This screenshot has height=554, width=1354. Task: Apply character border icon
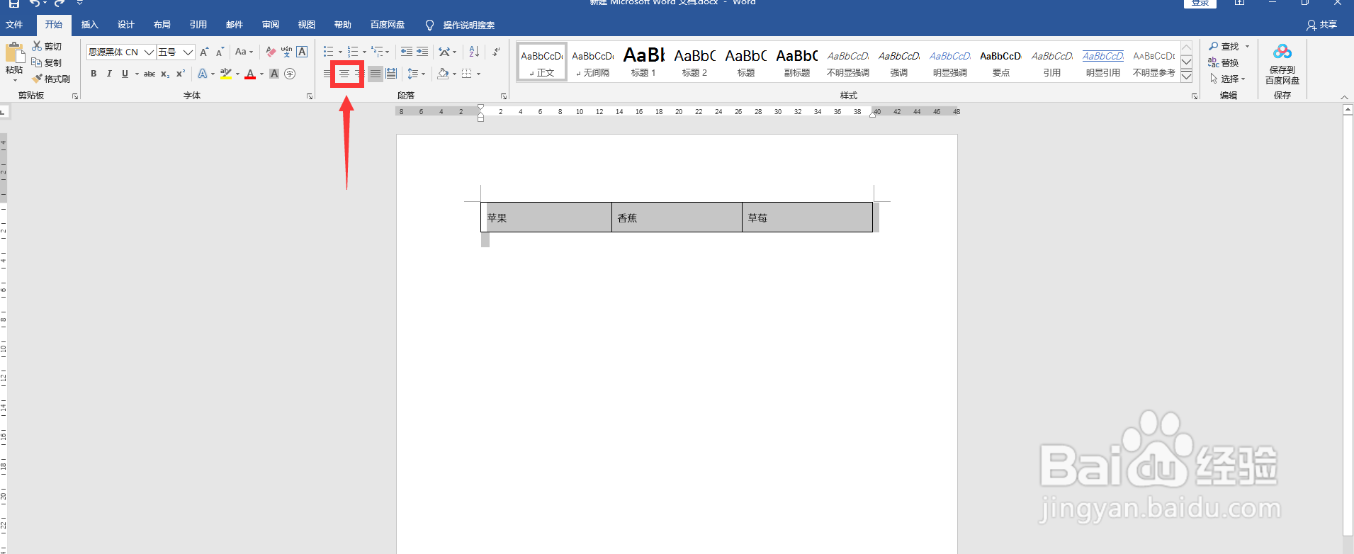pos(302,52)
